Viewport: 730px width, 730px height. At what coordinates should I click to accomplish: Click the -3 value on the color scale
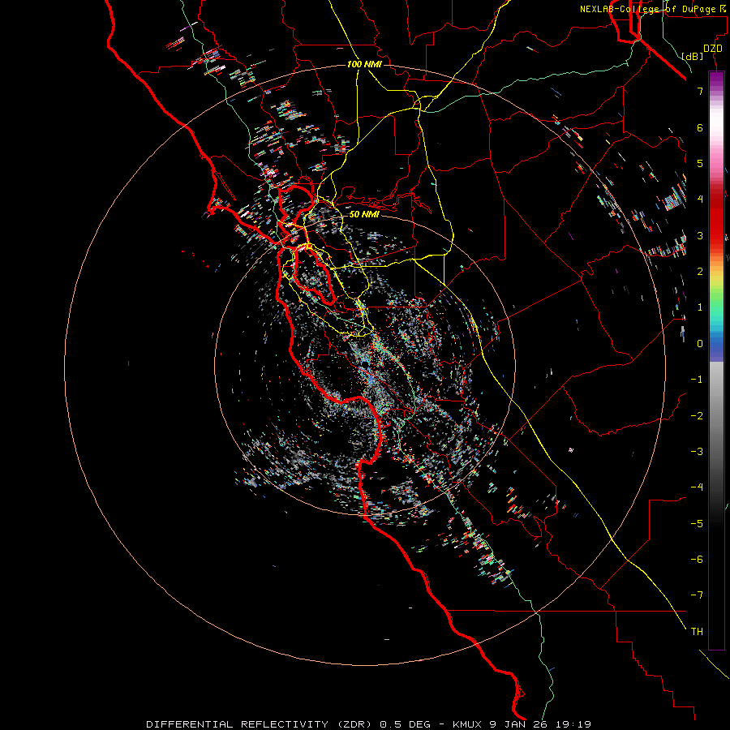pyautogui.click(x=697, y=452)
